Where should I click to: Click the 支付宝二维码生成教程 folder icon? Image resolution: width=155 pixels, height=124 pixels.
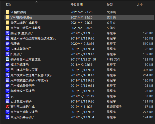point(8,28)
